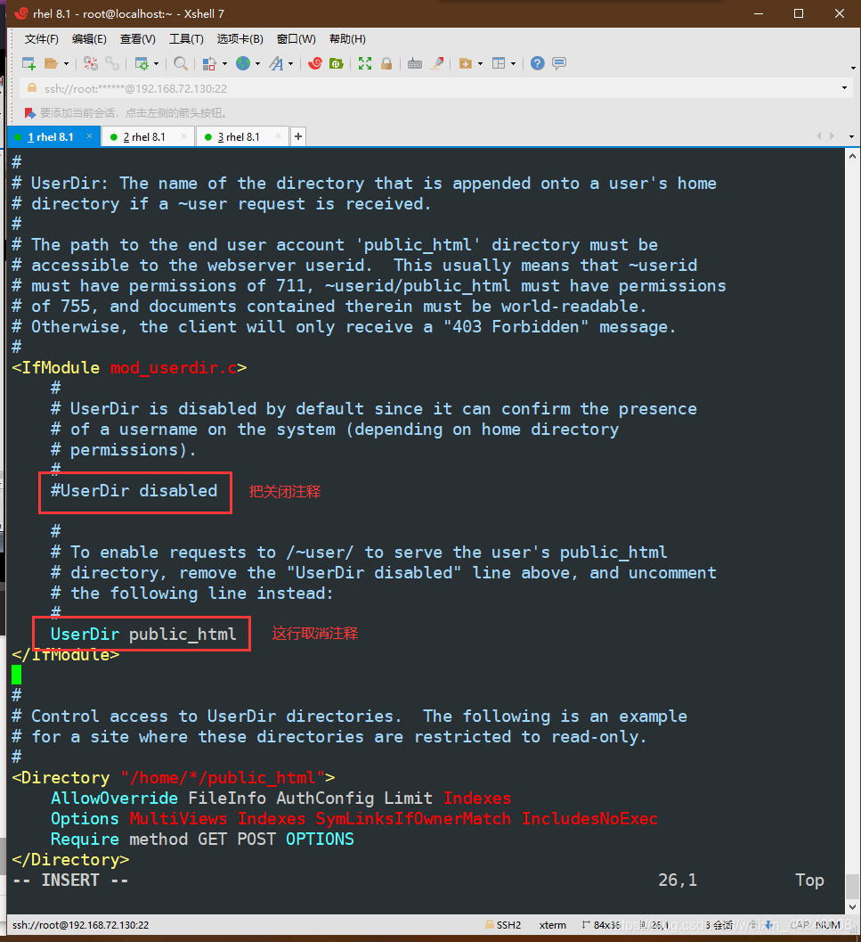Click the address bar lock icon
861x942 pixels.
[32, 87]
